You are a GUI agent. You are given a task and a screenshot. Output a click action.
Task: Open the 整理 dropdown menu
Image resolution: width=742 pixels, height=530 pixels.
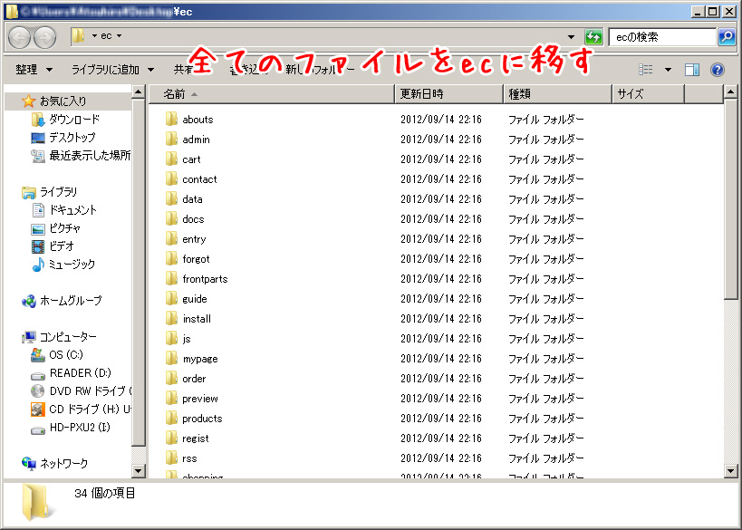click(34, 70)
